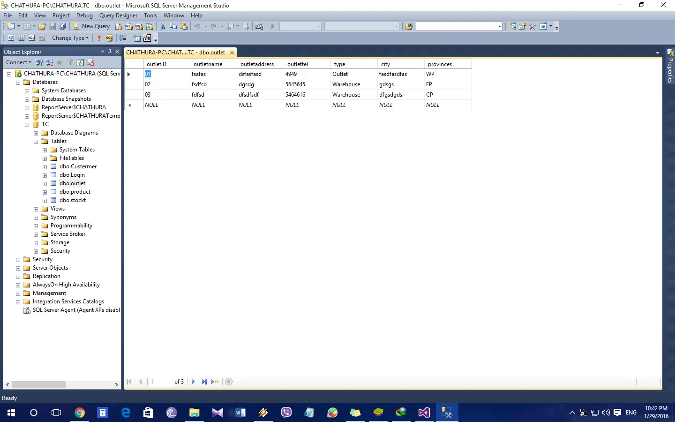The image size is (675, 422).
Task: Click the Verify SQL Syntax icon
Action: [x=109, y=38]
